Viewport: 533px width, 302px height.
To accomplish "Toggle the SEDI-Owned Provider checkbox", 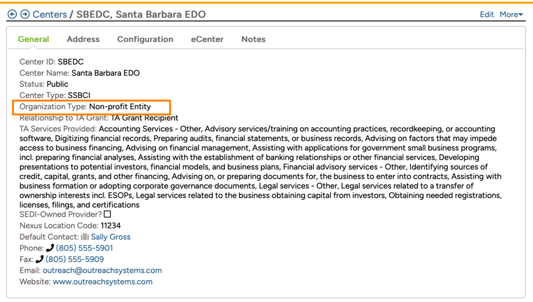I will coord(108,214).
